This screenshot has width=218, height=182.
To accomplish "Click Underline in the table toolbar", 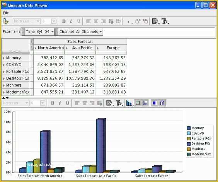I will point(79,21).
